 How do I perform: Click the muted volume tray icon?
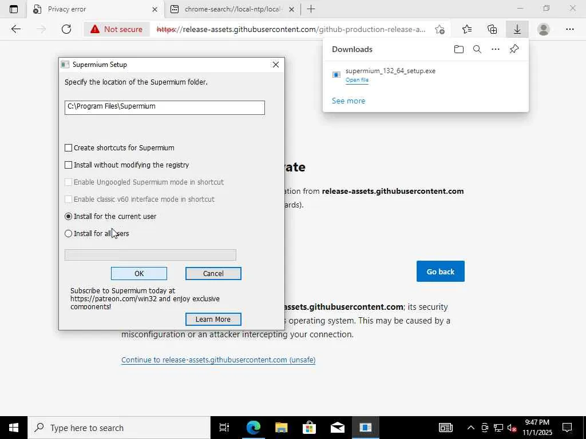tap(512, 428)
